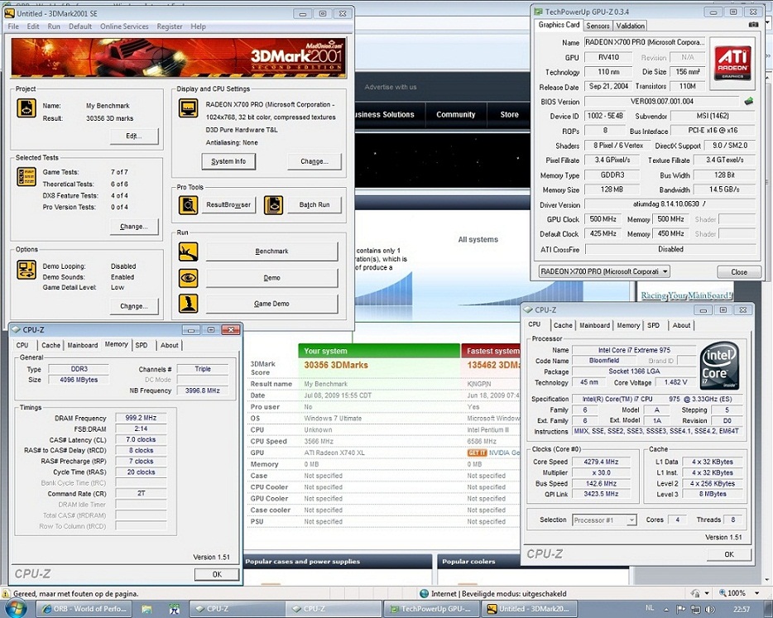Screen dimensions: 773x618
Task: Switch to ORB - World of Performance taskbar item
Action: coord(84,609)
